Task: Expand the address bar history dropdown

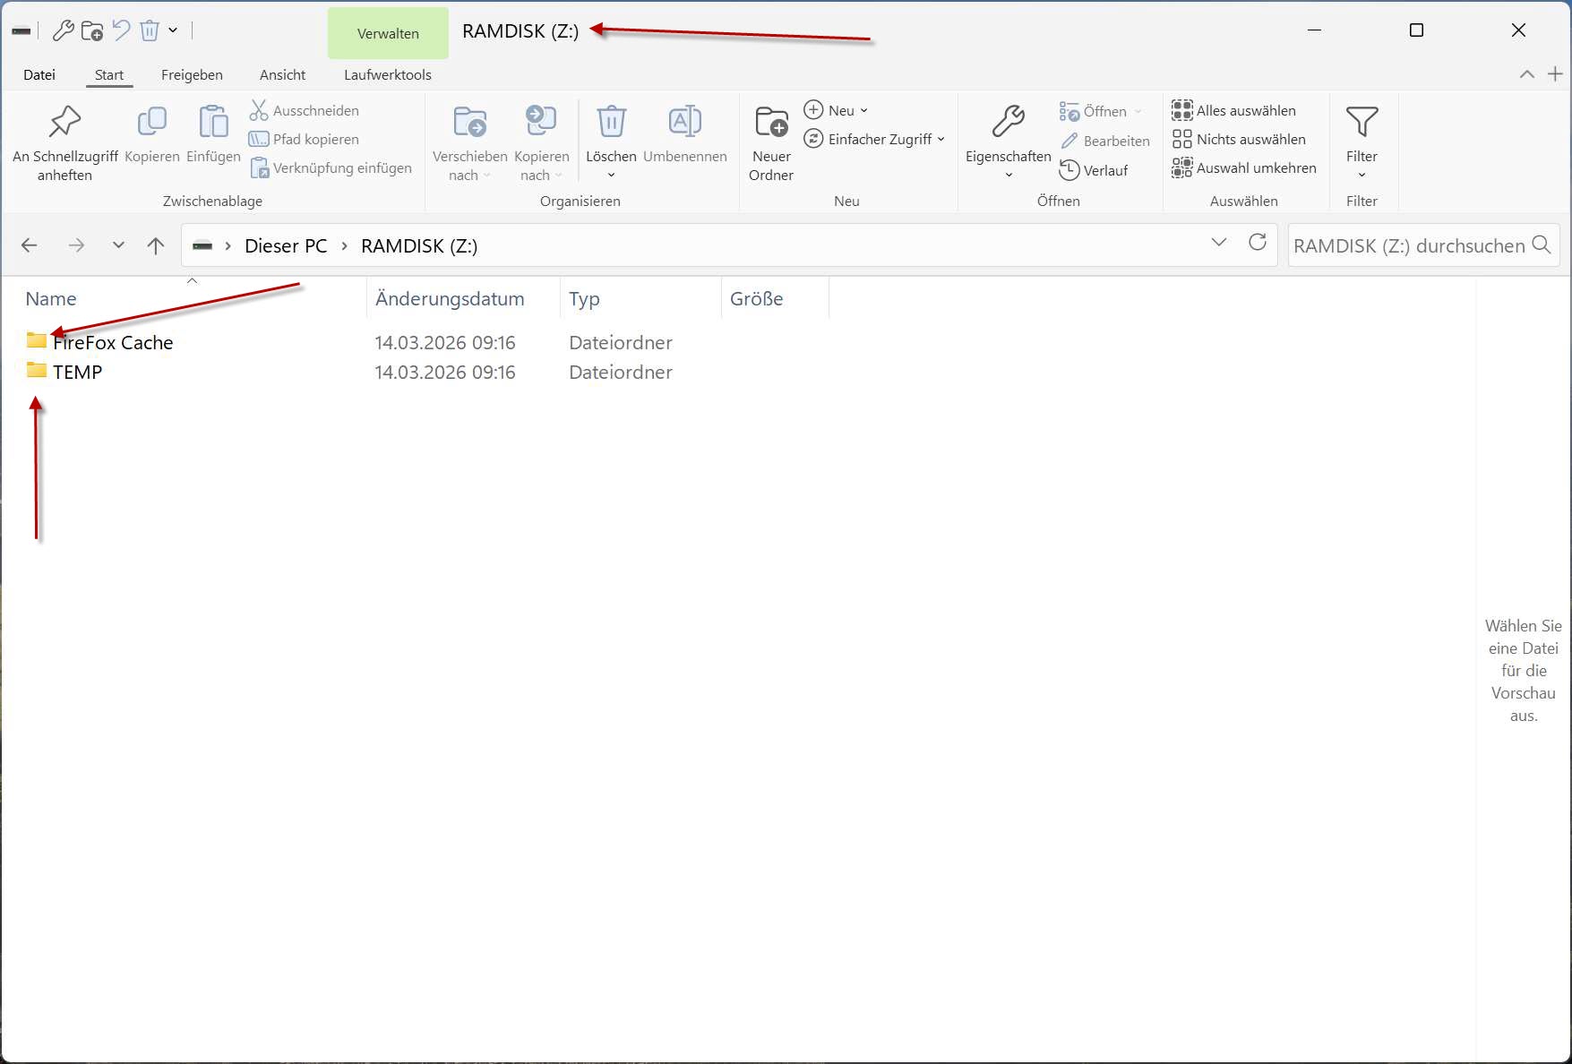Action: (x=1218, y=243)
